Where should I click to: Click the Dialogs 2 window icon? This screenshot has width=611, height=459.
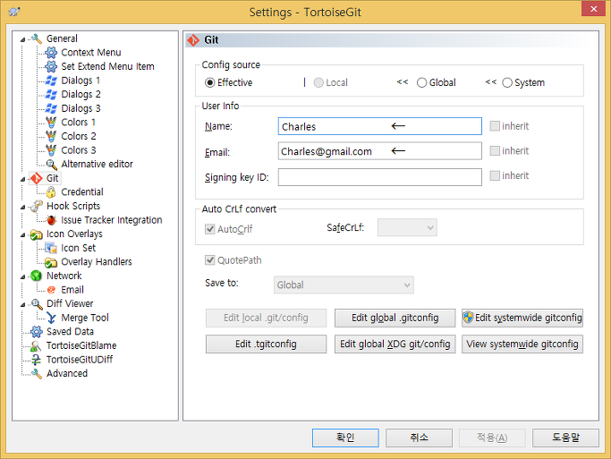51,94
